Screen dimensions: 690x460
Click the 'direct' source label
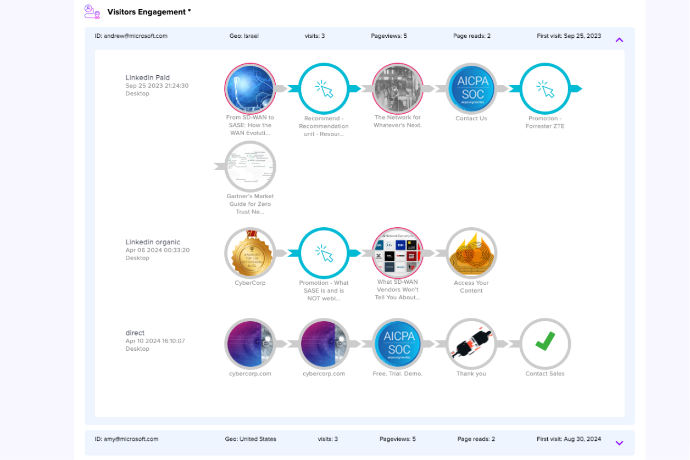[135, 333]
